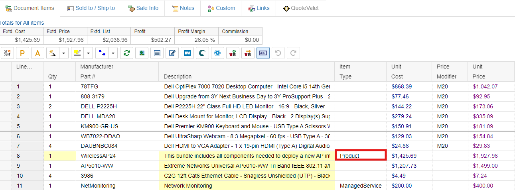515x190 pixels.
Task: Click the green refresh arrows icon
Action: (x=126, y=53)
